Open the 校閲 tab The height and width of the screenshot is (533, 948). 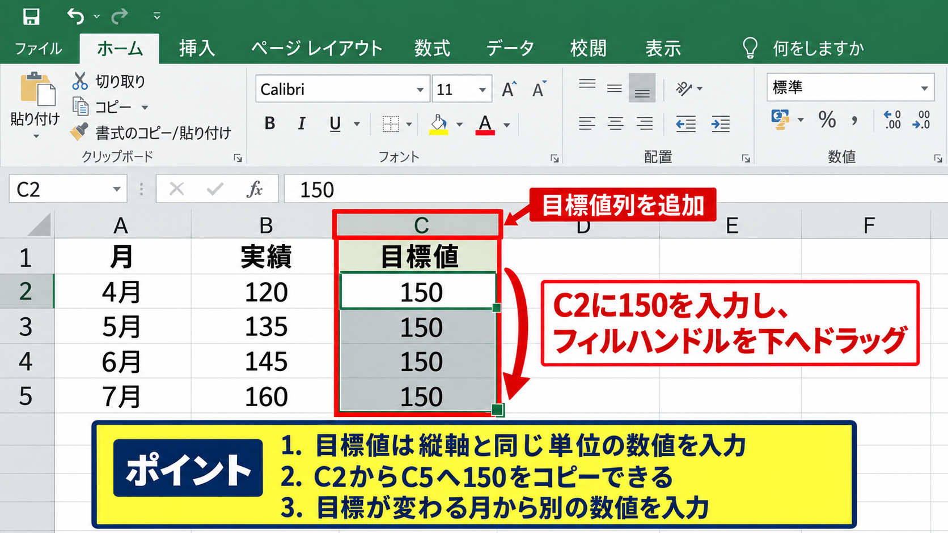[589, 48]
